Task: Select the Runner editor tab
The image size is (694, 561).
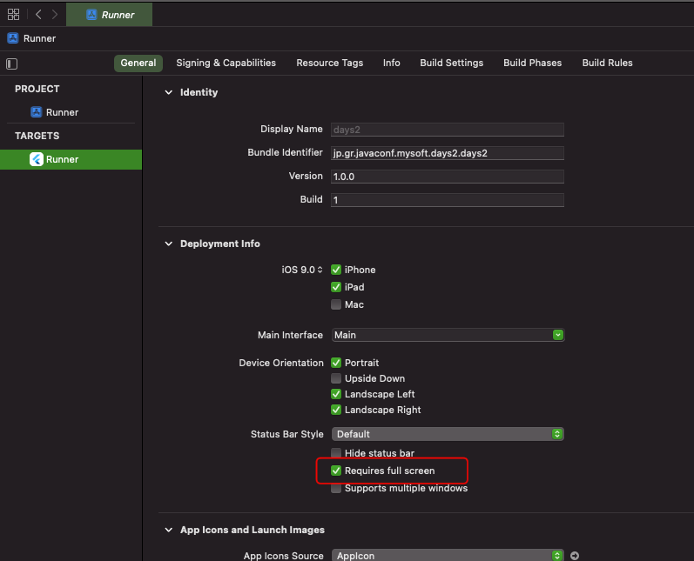Action: (x=110, y=15)
